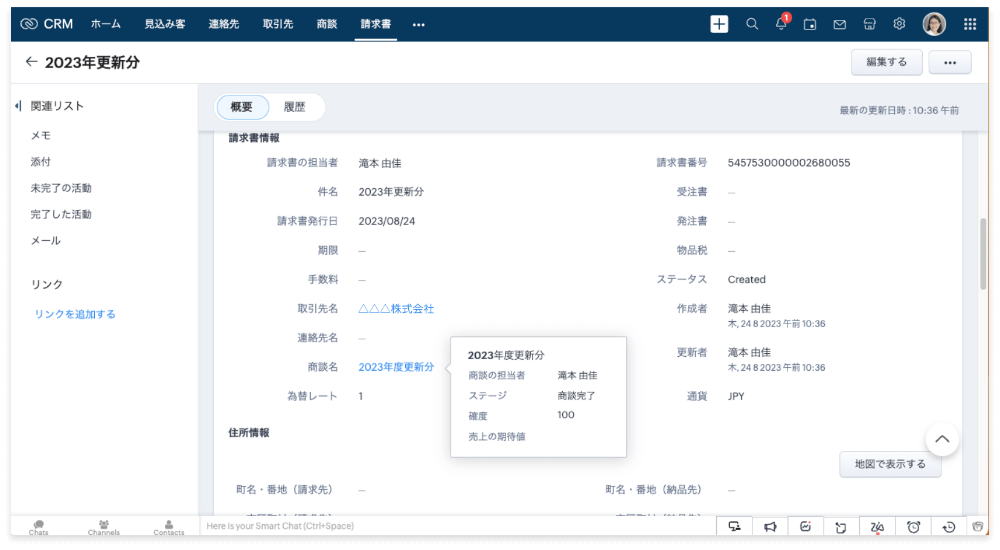Open the 連絡先 module
The height and width of the screenshot is (550, 1000).
[224, 24]
